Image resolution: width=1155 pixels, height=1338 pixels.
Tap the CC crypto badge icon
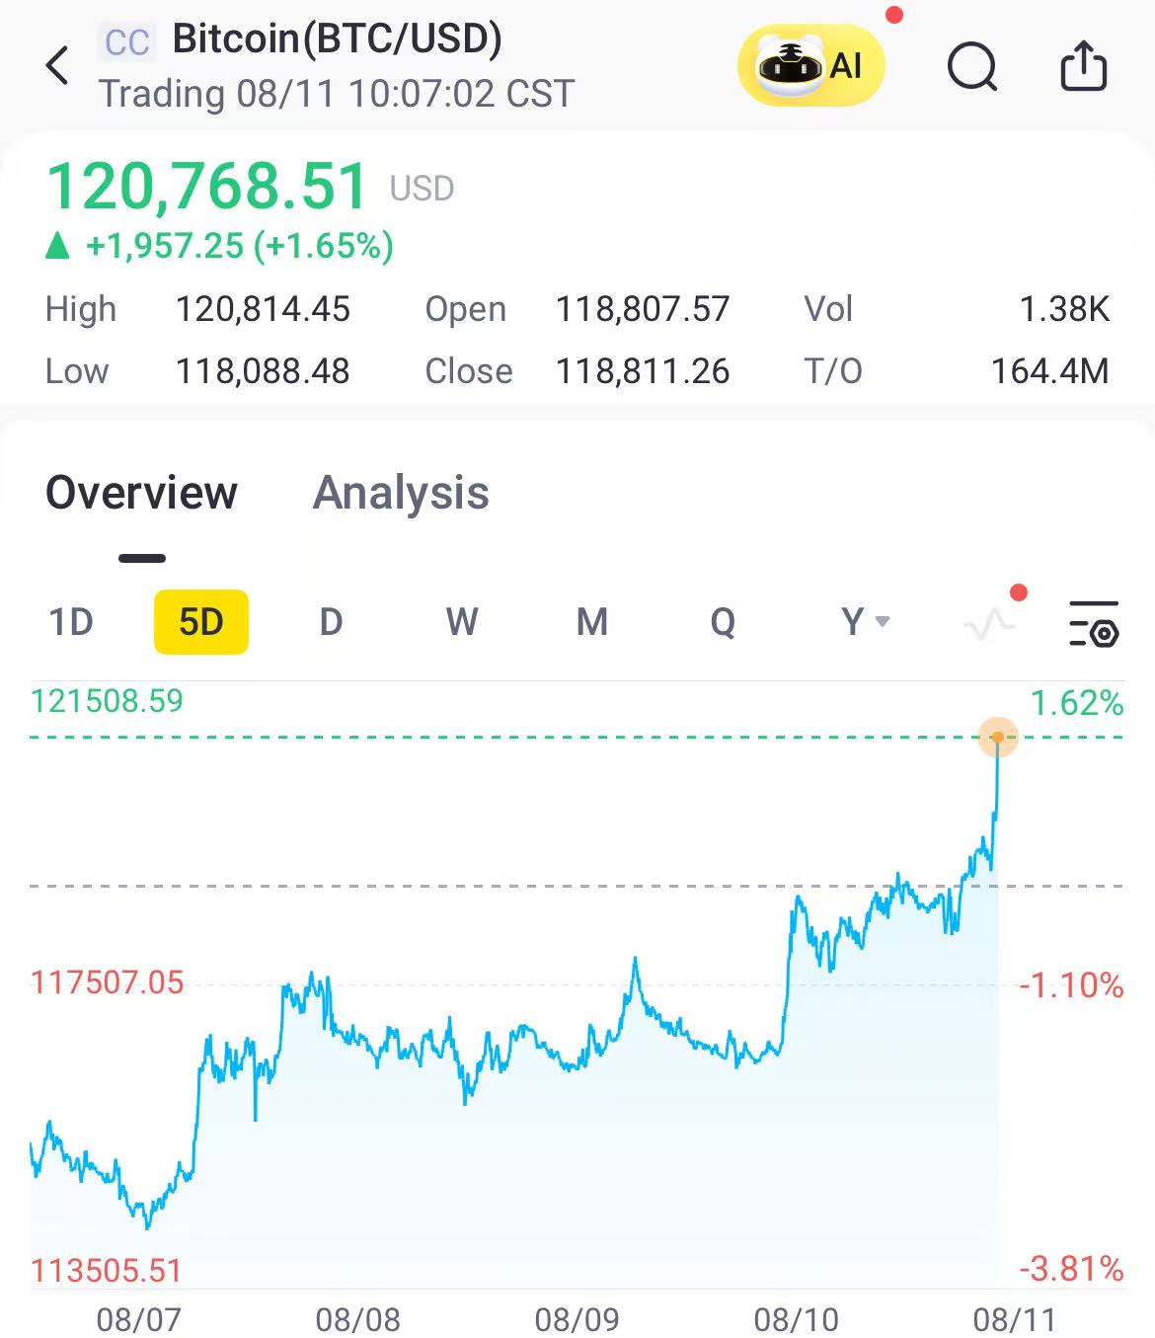[127, 42]
